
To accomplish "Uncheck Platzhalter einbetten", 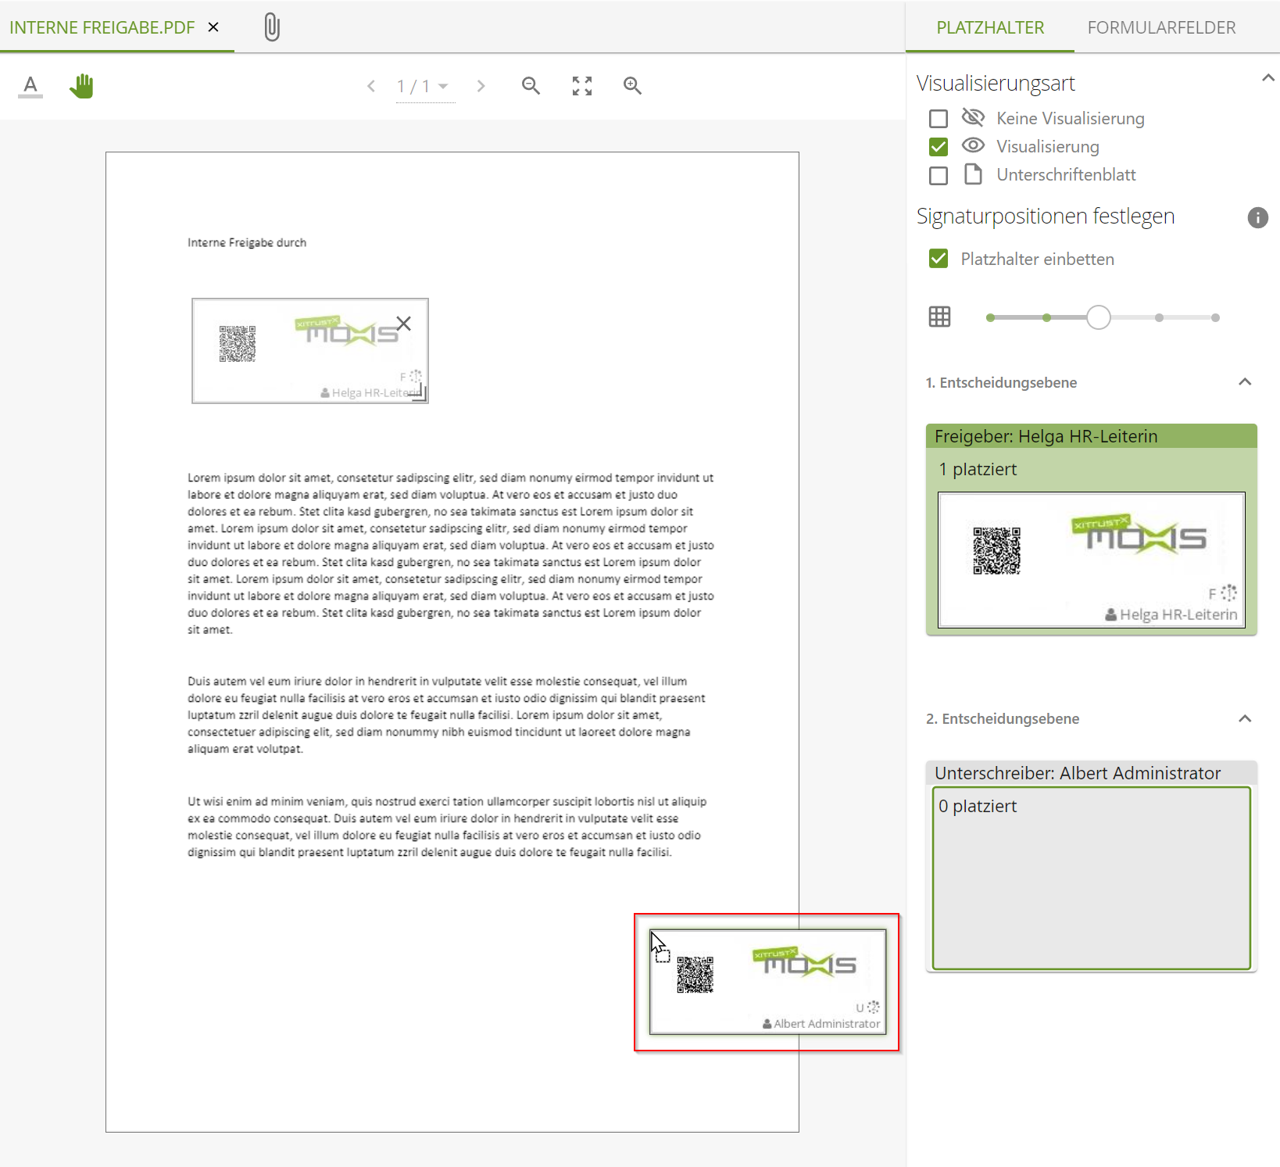I will 938,258.
